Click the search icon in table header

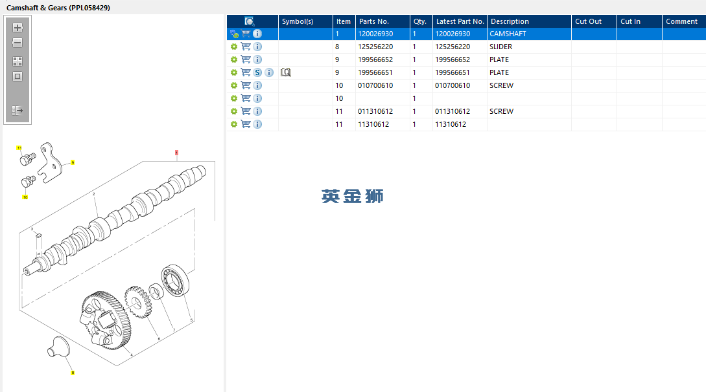pyautogui.click(x=250, y=21)
